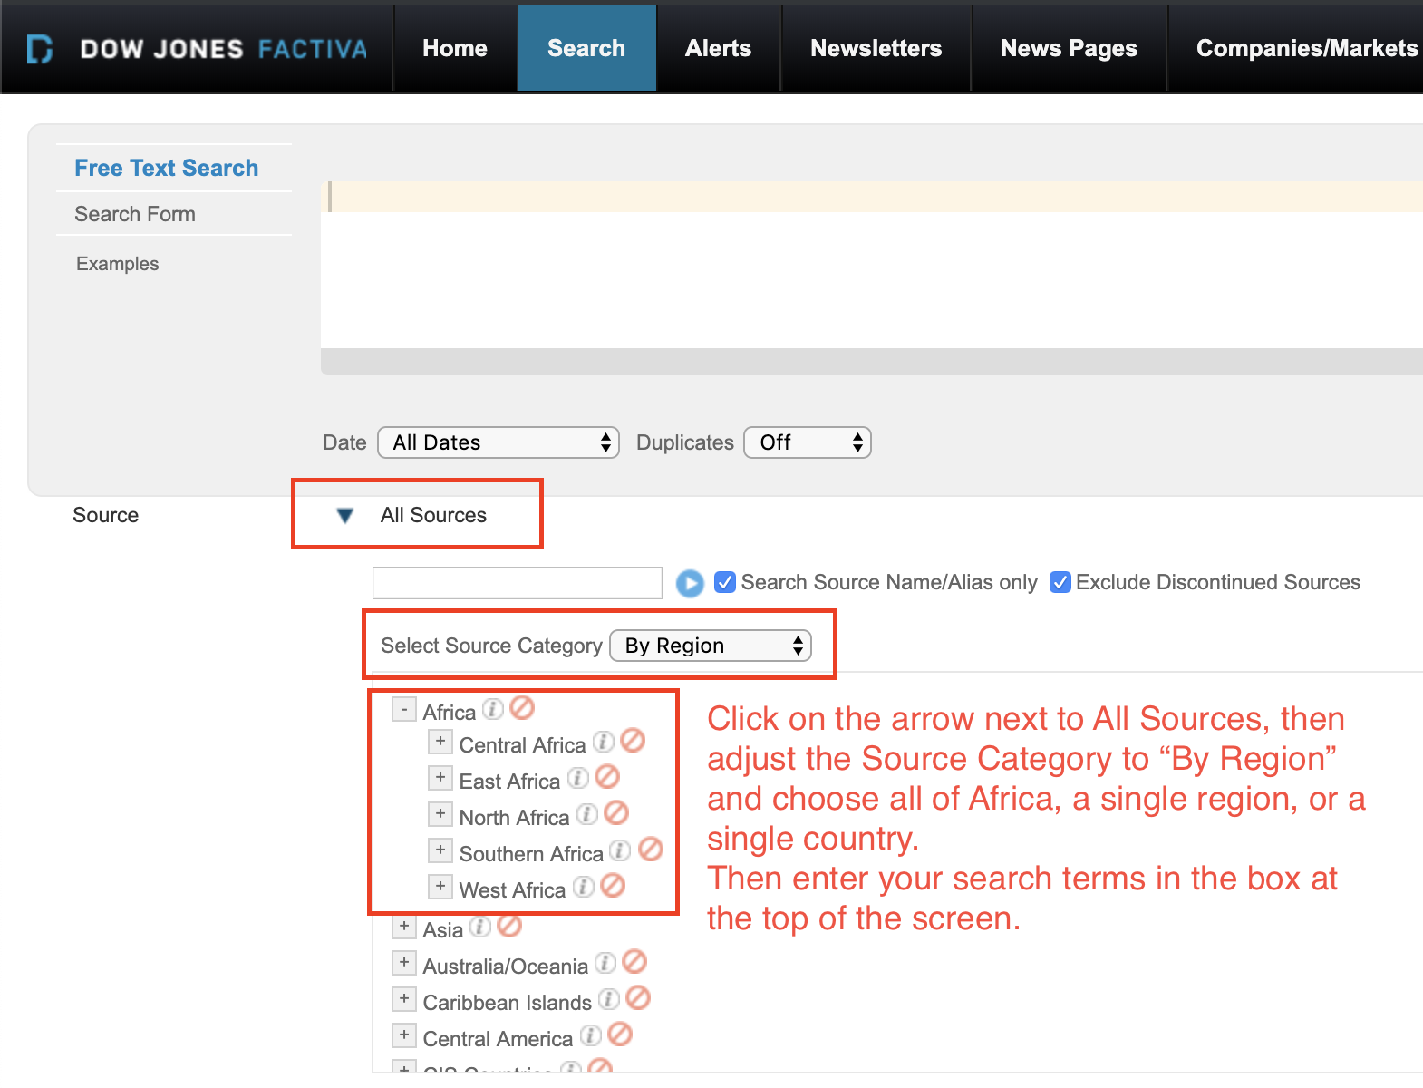
Task: Expand the Caribbean Islands node
Action: pyautogui.click(x=404, y=999)
